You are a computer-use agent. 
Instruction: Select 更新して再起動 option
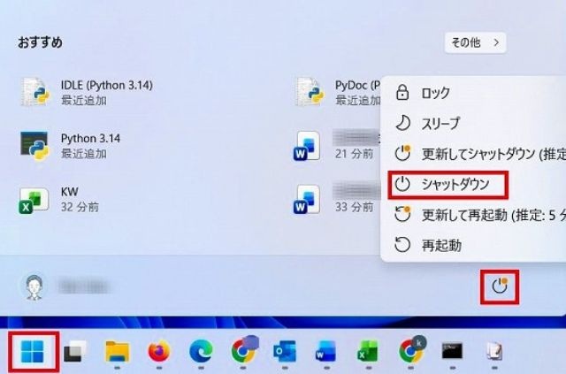(478, 215)
